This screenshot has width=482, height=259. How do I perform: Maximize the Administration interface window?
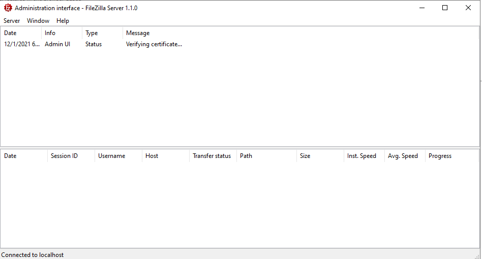coord(445,8)
